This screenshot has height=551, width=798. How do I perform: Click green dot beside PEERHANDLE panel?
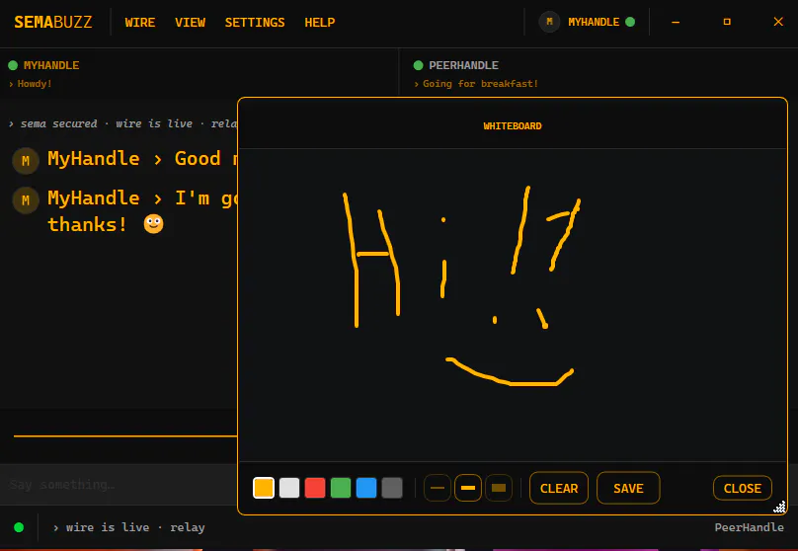(419, 65)
